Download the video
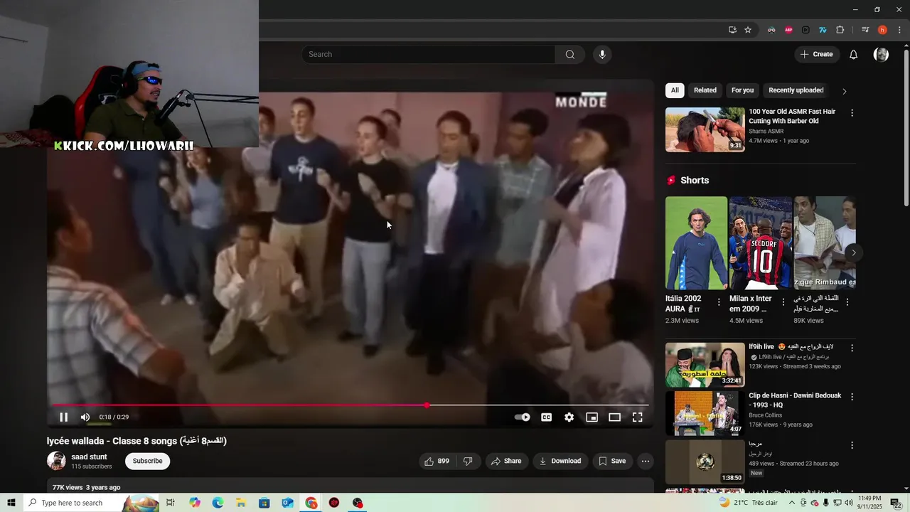This screenshot has height=512, width=910. pyautogui.click(x=560, y=461)
